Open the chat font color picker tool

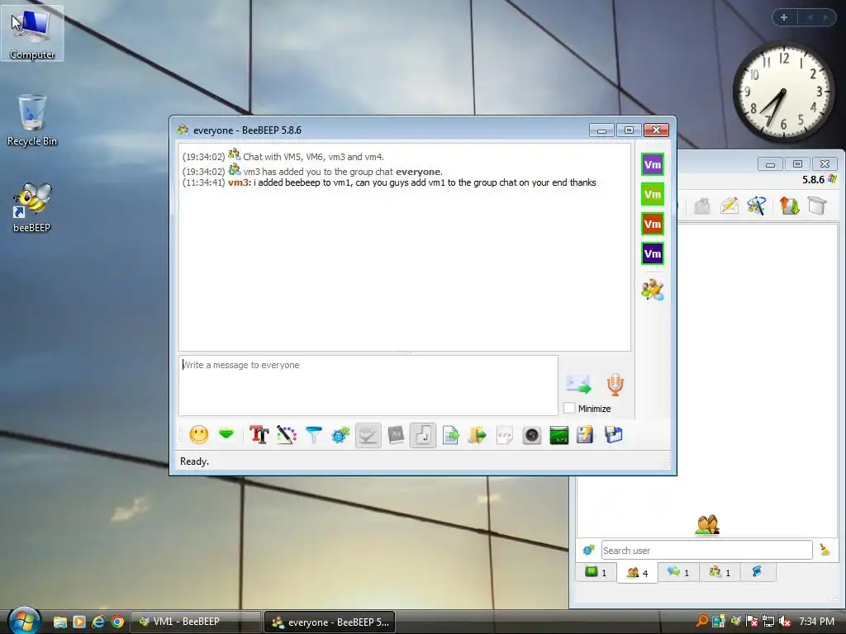coord(287,434)
